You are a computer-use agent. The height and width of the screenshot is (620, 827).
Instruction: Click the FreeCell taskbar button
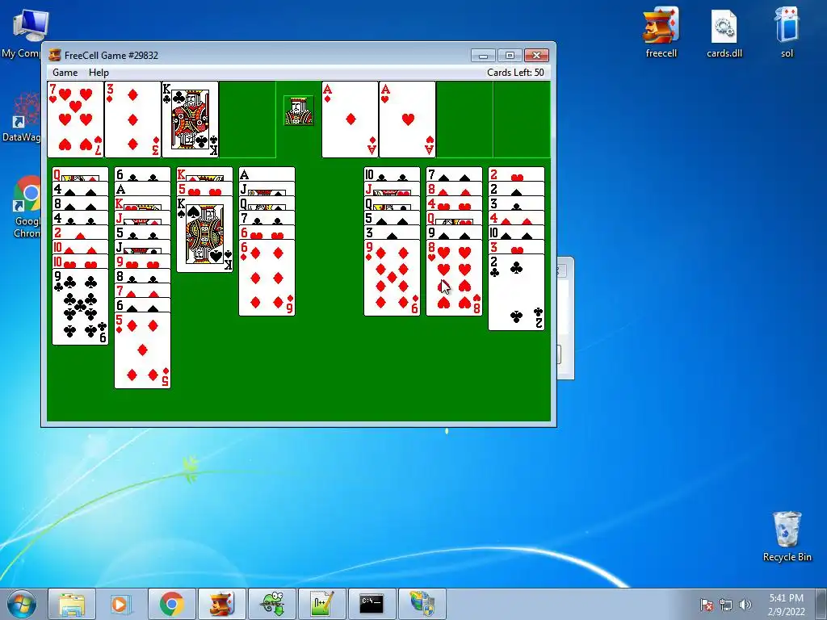pyautogui.click(x=221, y=604)
